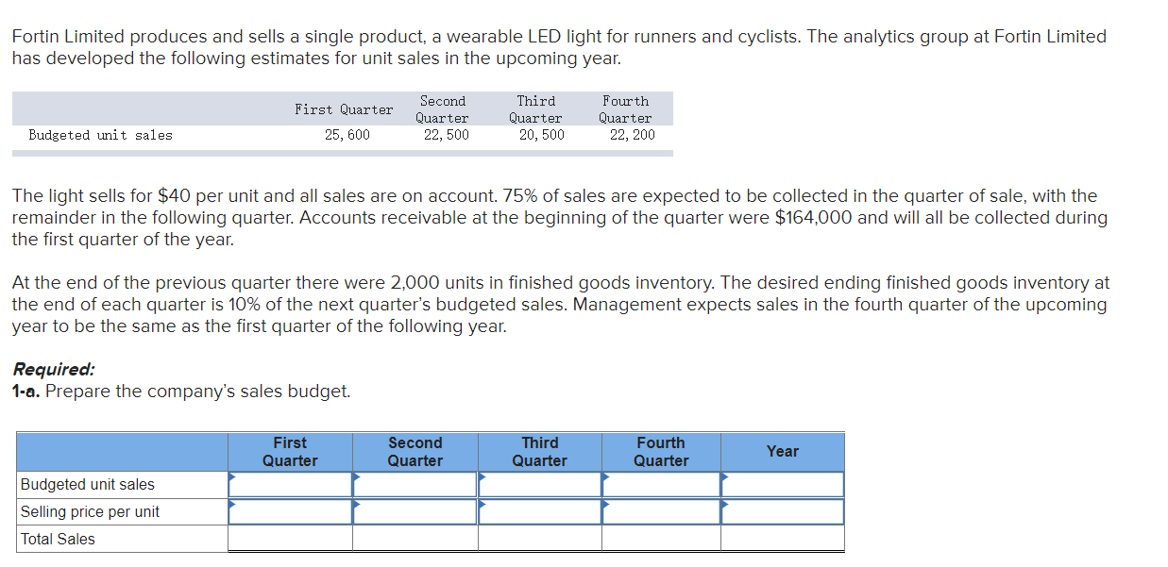Image resolution: width=1168 pixels, height=567 pixels.
Task: Select the 25,600 value in the estimates table
Action: [x=347, y=134]
